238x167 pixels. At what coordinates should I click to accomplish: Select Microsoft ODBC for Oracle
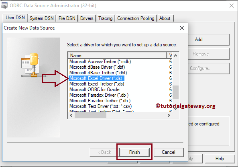point(94,89)
